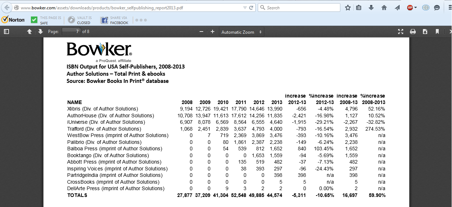The image size is (452, 207).
Task: Open the Automatic Zoom dropdown
Action: point(241,32)
